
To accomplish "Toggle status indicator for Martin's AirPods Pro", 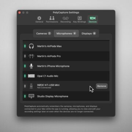I will point(25,56).
